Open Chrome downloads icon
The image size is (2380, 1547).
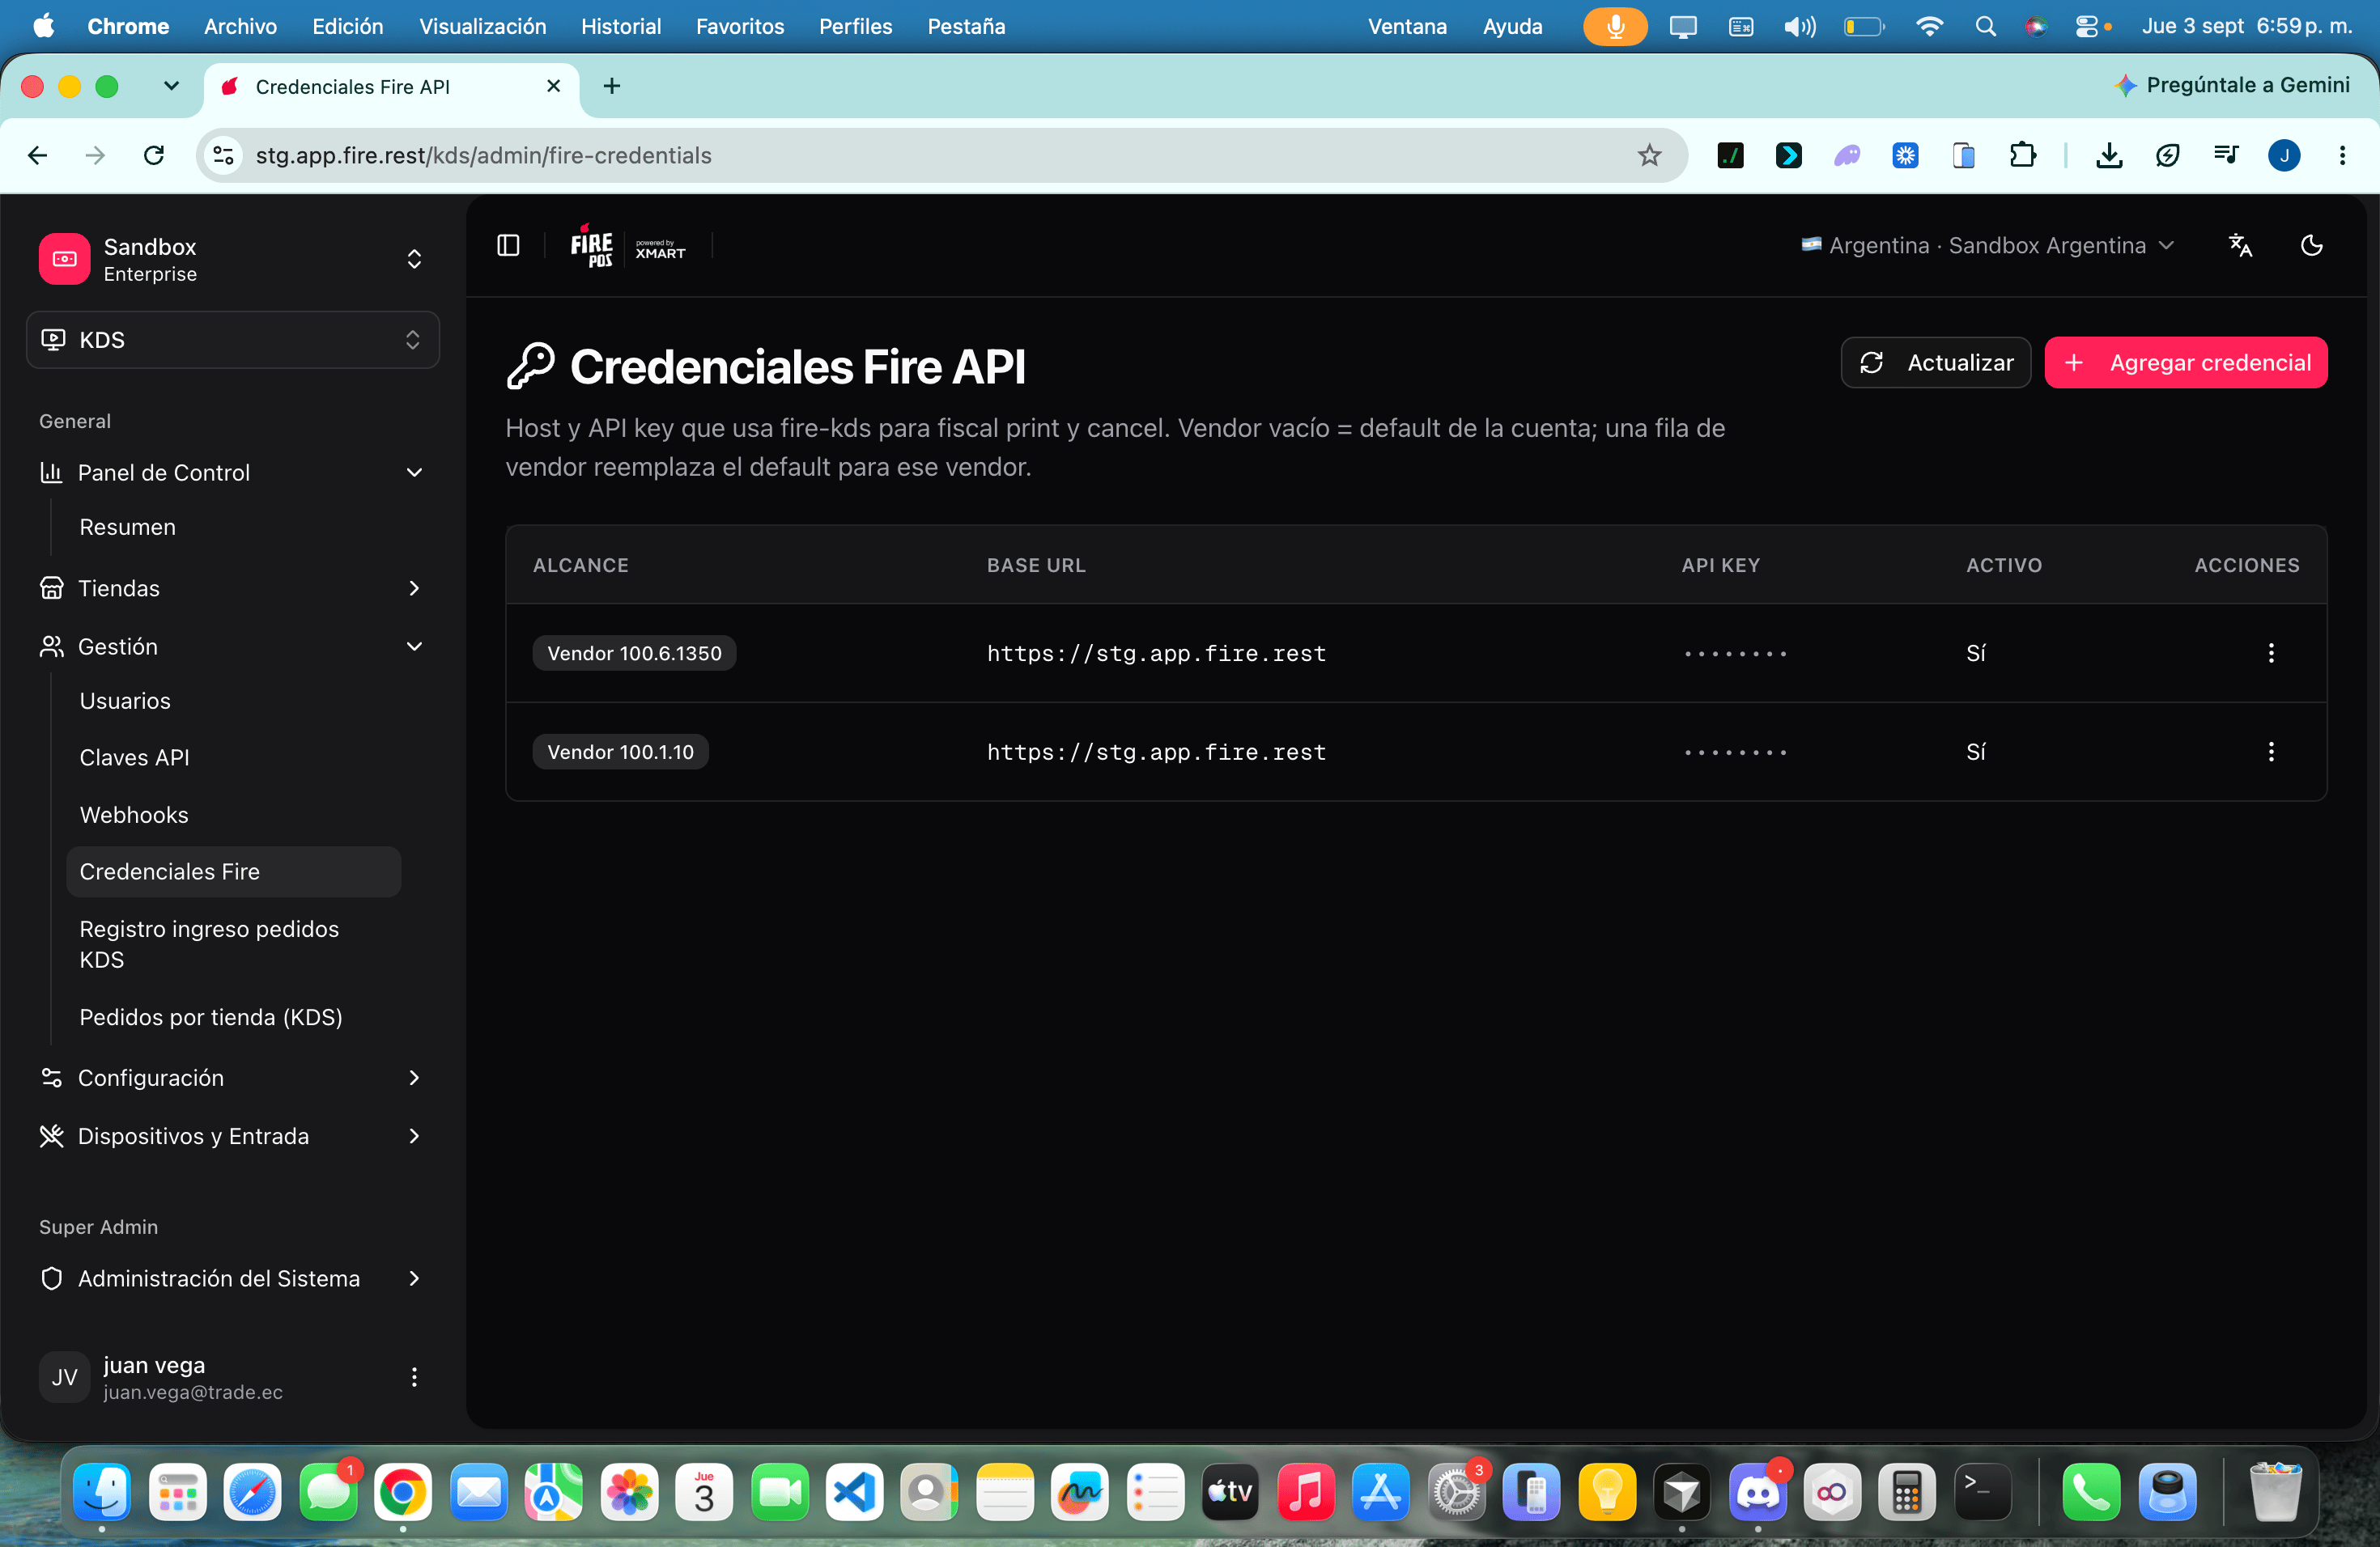point(2109,155)
